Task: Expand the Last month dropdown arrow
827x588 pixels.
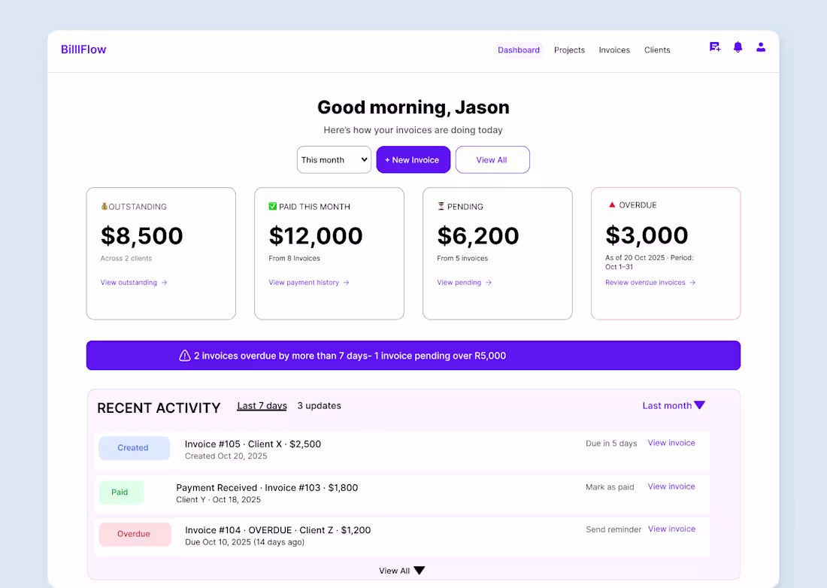Action: 699,405
